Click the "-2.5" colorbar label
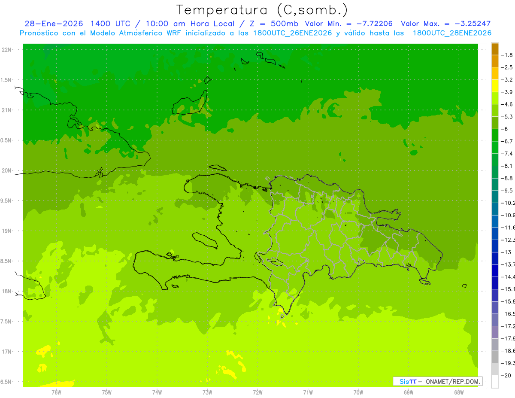 (507, 67)
